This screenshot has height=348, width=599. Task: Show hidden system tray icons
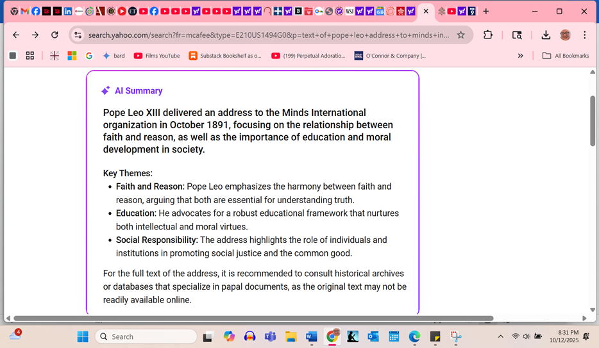pos(500,336)
